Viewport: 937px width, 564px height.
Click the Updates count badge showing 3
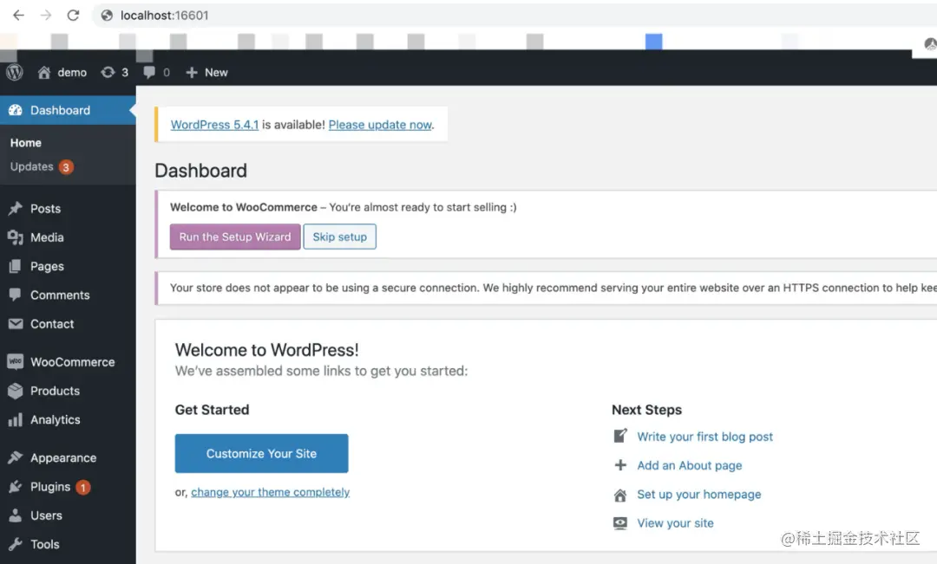click(66, 167)
